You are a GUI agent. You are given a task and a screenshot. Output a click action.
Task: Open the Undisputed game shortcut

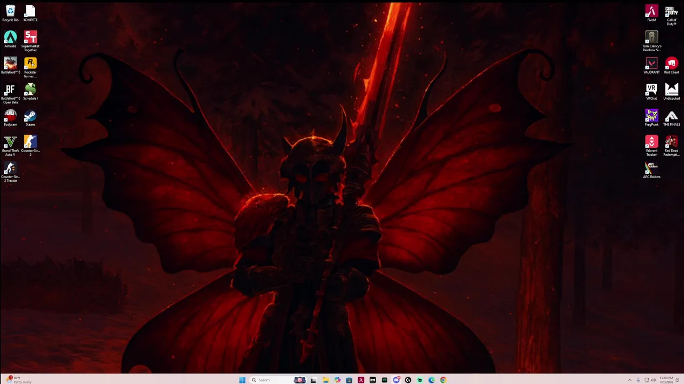(671, 92)
